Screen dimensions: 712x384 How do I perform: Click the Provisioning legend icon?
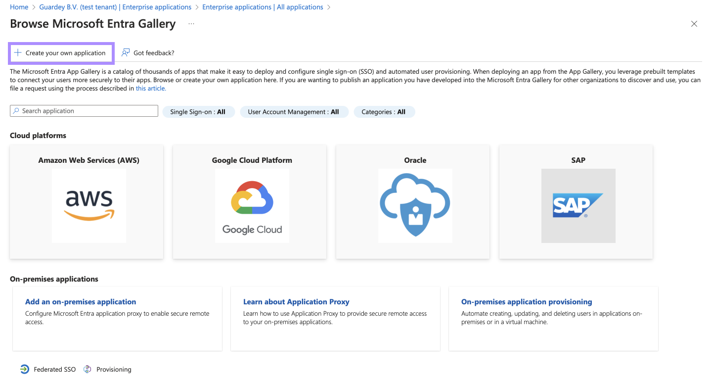coord(88,369)
